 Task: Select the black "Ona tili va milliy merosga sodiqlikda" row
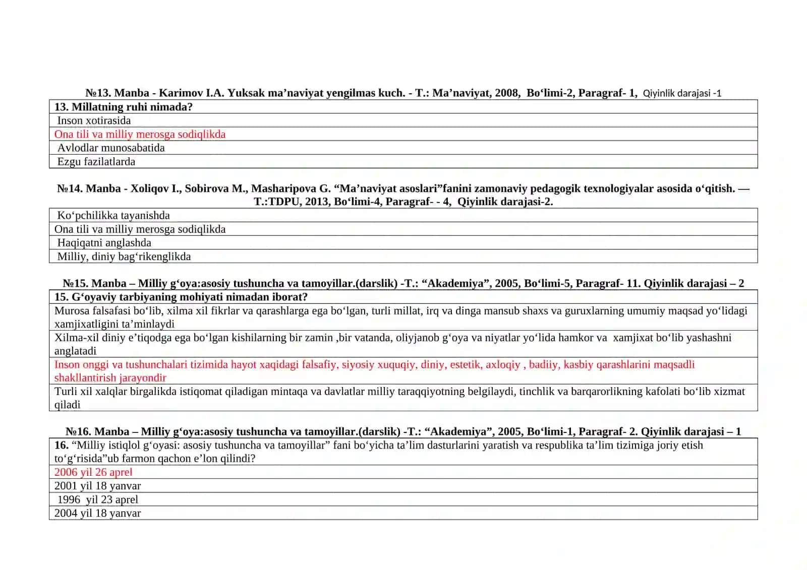[403, 229]
